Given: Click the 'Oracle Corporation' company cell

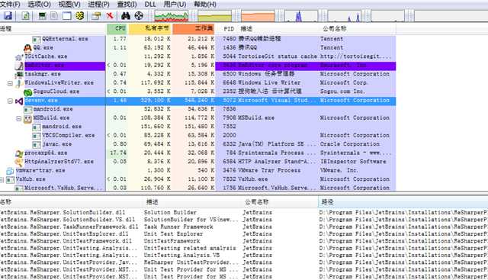Looking at the screenshot, I should 350,144.
